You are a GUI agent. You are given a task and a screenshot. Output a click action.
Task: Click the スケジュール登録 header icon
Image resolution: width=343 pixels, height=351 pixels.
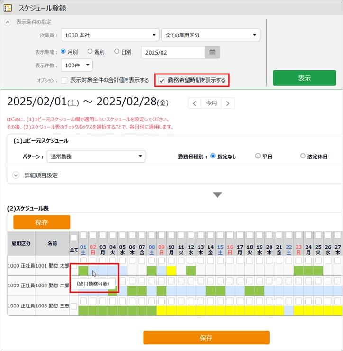click(8, 8)
